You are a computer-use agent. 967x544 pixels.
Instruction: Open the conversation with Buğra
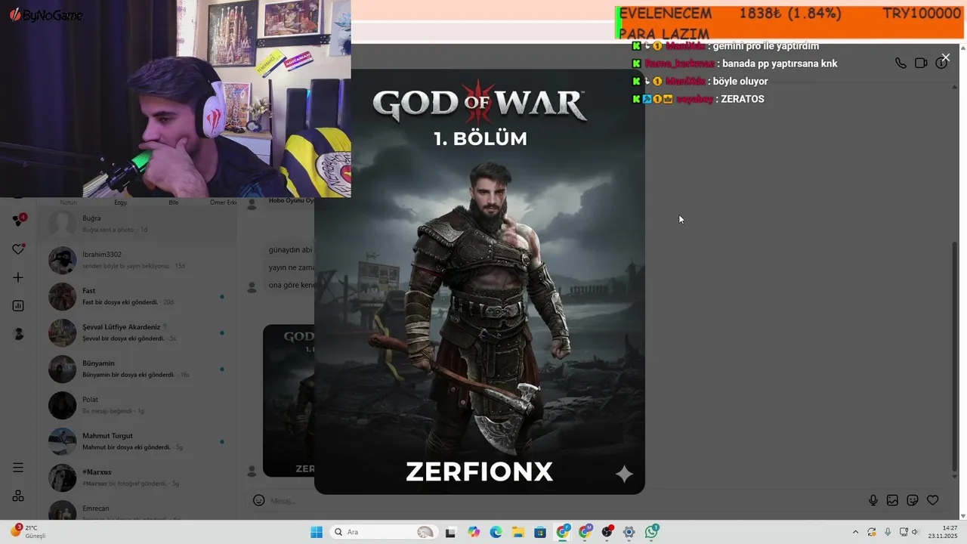tap(137, 224)
